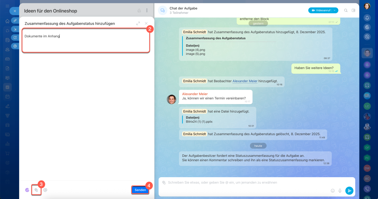Screen dimensions: 378x199
Task: Open the news feed icon in left sidebar
Action: pyautogui.click(x=7, y=40)
